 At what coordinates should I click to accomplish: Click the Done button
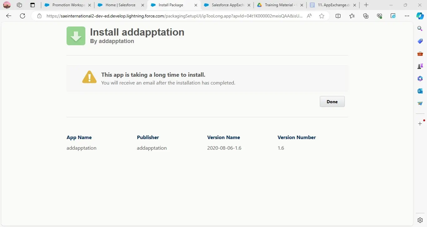(332, 102)
